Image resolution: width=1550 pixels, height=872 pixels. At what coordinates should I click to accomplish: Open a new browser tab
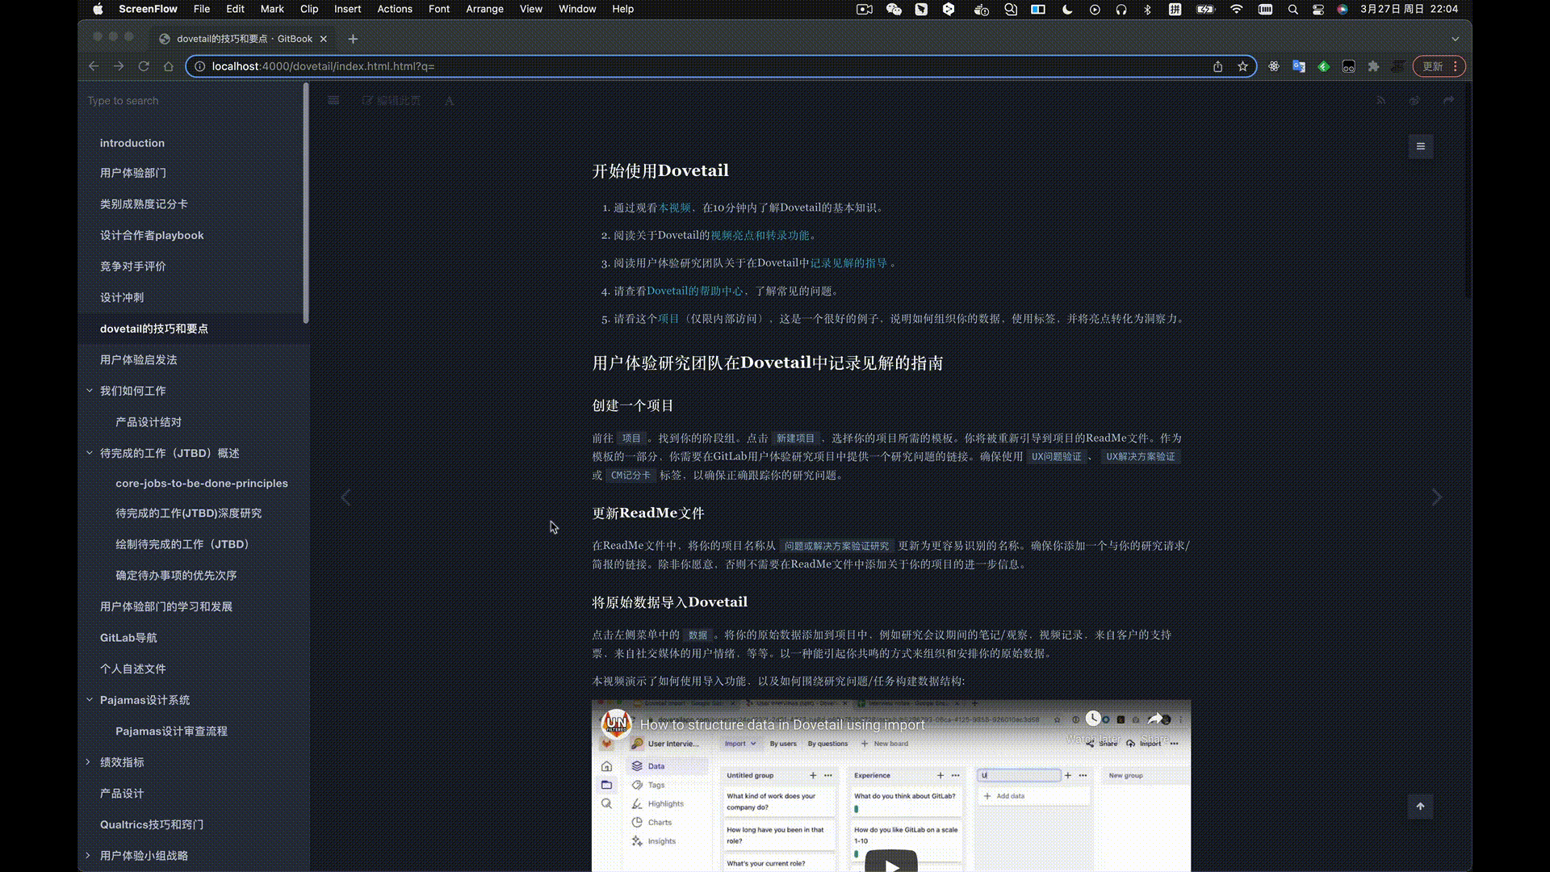tap(353, 39)
